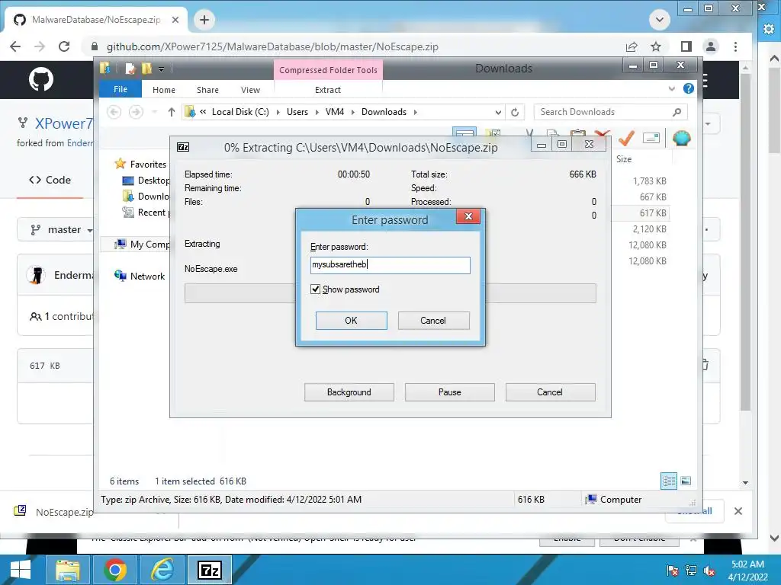This screenshot has width=781, height=585.
Task: Select Network in navigation pane
Action: 140,276
